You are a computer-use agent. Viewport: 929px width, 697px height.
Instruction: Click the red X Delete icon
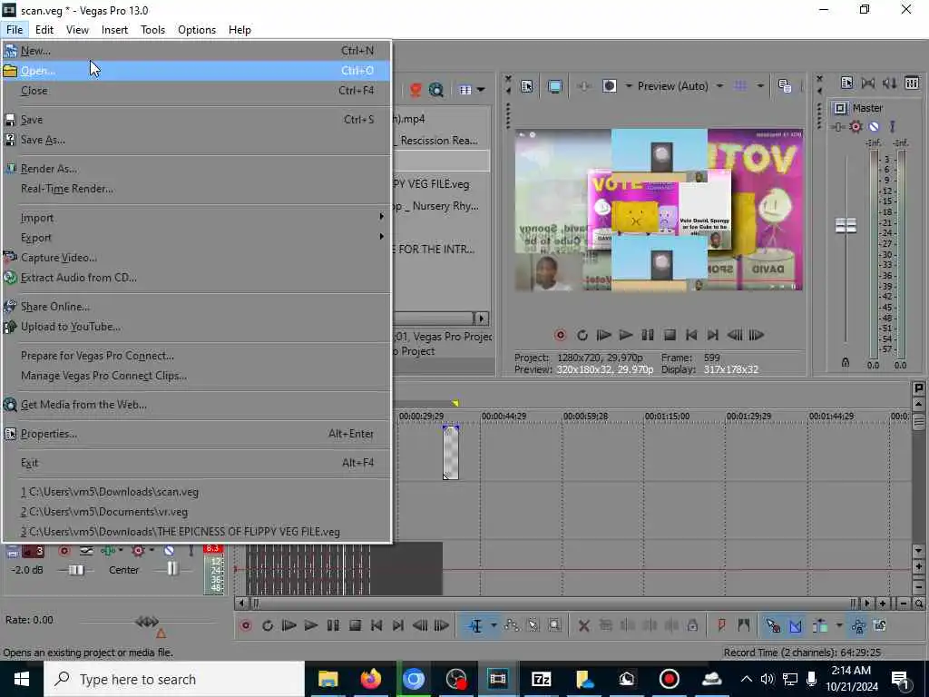(x=583, y=625)
